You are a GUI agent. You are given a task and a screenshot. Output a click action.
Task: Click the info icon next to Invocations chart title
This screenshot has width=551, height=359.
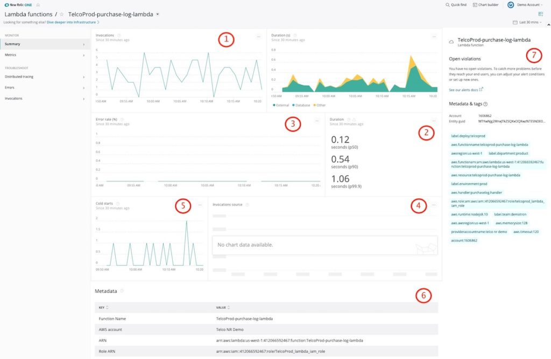coord(119,35)
